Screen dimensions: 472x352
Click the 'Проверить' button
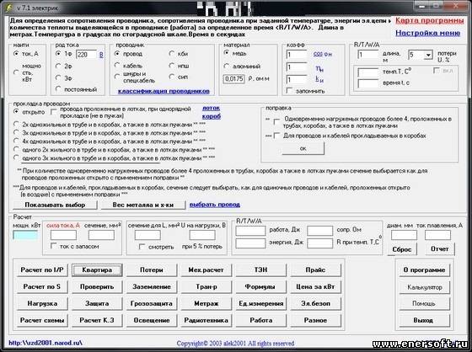97,286
